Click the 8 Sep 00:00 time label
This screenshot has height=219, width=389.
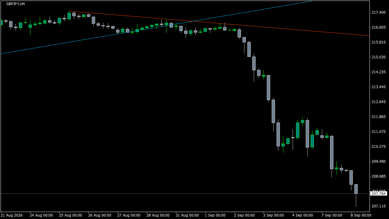tap(361, 215)
